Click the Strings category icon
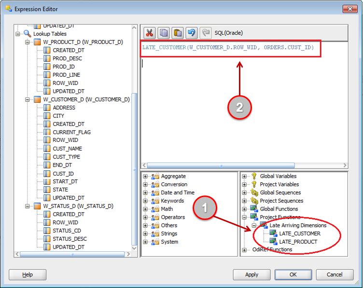This screenshot has height=288, width=363. point(155,233)
